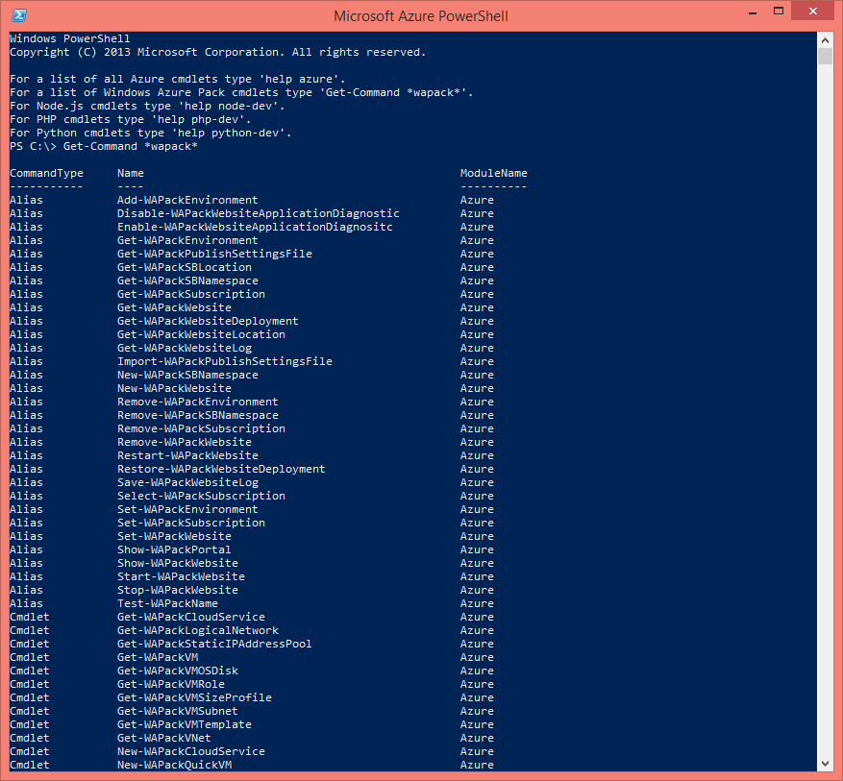
Task: Click the Restart-WAPackWebsite alias line
Action: (186, 455)
